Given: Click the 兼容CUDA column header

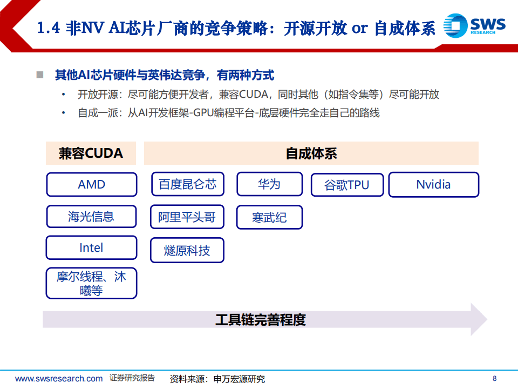Looking at the screenshot, I should click(91, 153).
